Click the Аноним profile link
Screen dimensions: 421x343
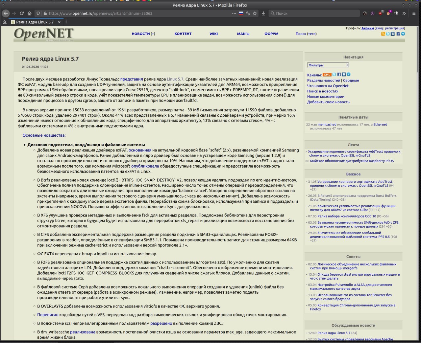(368, 28)
